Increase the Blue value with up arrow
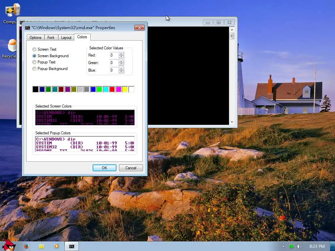 click(x=121, y=69)
